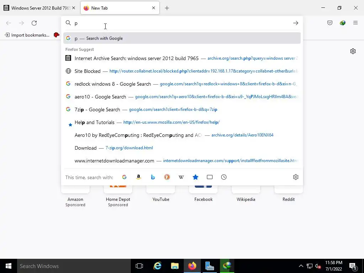Open the Action Center notifications icon
364x273 pixels.
point(353,266)
